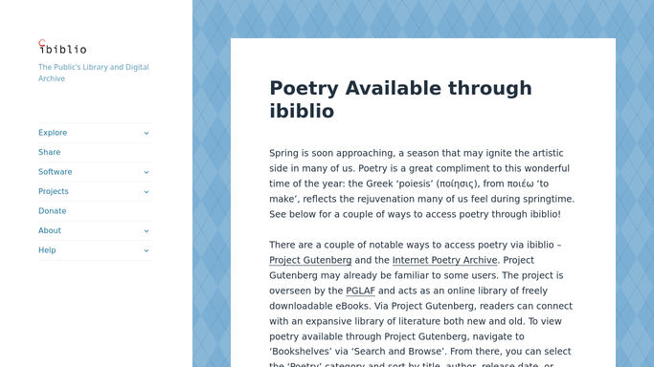
Task: Open the Projects menu item
Action: point(54,191)
